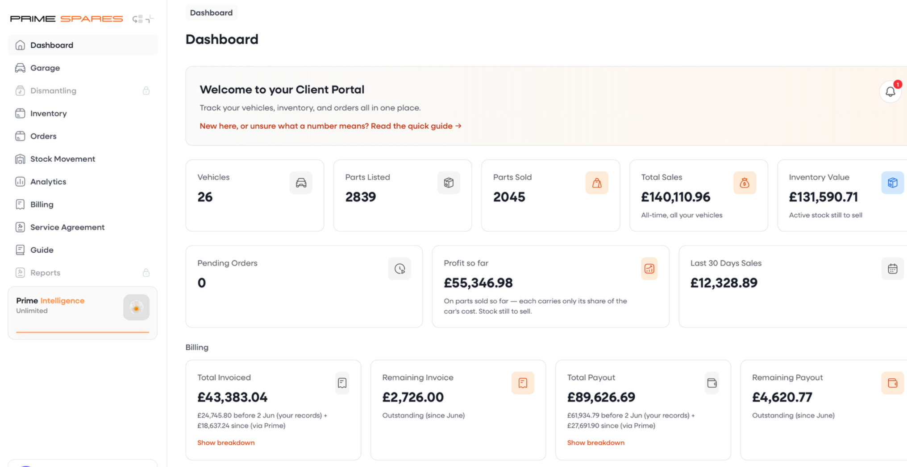Select the locked Reports menu item

(83, 272)
